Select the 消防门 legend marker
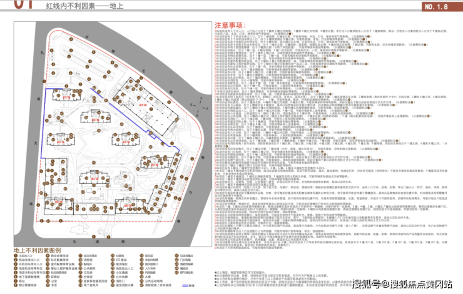The height and width of the screenshot is (294, 463). click(113, 281)
